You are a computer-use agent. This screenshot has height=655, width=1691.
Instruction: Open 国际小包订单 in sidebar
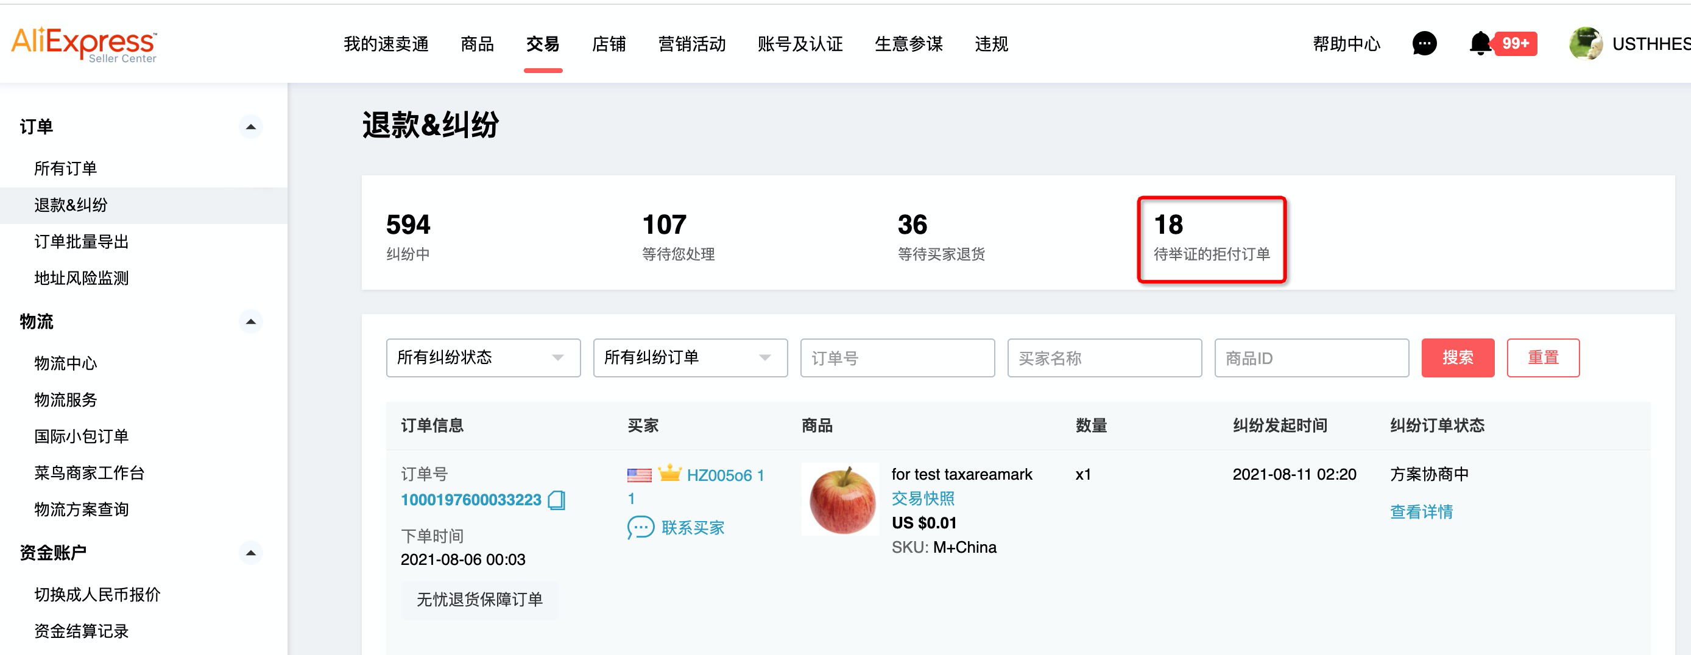click(x=82, y=436)
